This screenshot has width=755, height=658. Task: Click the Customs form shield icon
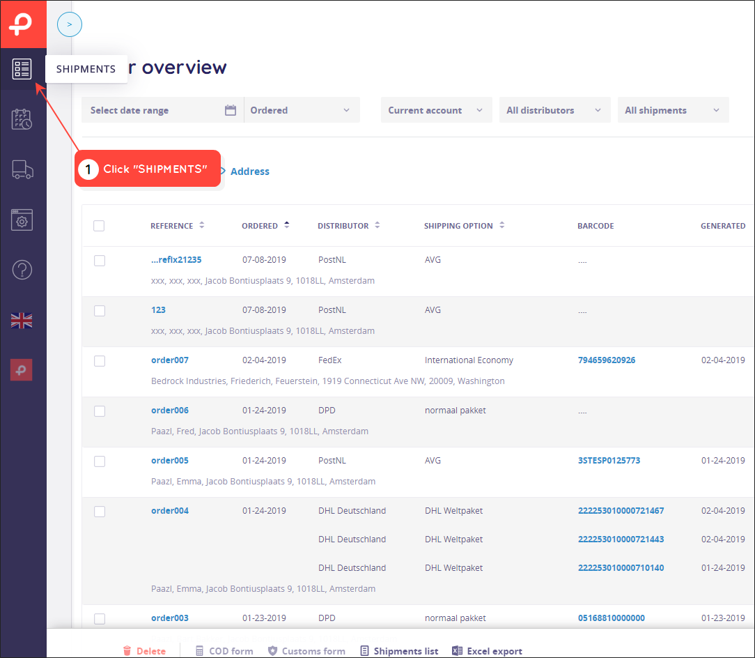pyautogui.click(x=272, y=651)
